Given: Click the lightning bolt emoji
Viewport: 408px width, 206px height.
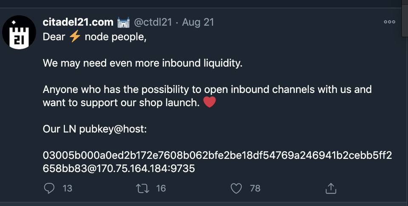Looking at the screenshot, I should [75, 37].
